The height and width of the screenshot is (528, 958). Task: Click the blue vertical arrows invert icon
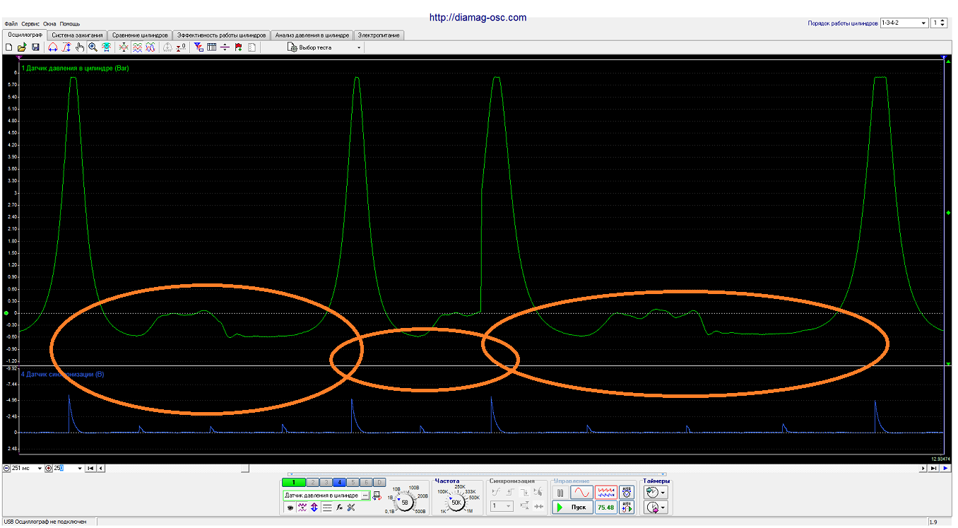point(314,508)
